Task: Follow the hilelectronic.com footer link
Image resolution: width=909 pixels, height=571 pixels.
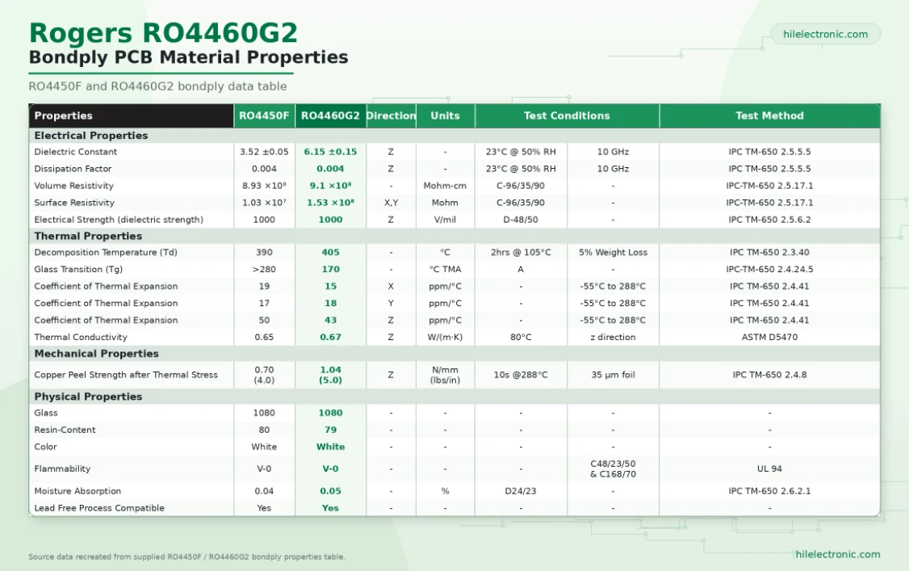Action: [838, 554]
